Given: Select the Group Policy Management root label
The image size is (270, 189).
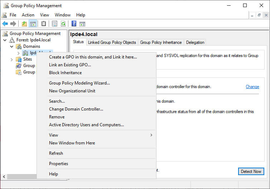Looking at the screenshot, I should pos(35,34).
